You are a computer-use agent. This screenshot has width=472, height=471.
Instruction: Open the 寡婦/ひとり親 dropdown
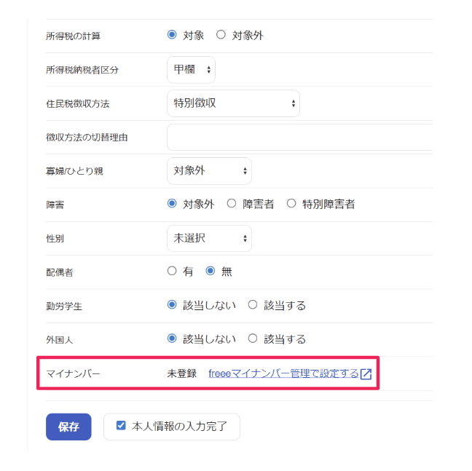[x=209, y=171]
